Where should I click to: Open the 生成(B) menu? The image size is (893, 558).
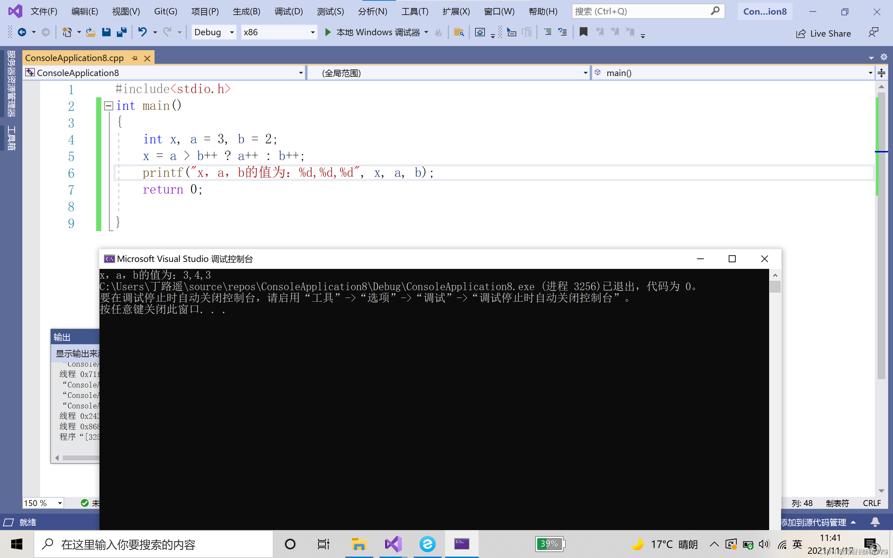247,12
